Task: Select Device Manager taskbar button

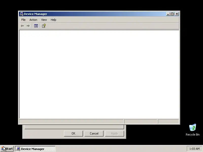Action: [x=35, y=149]
